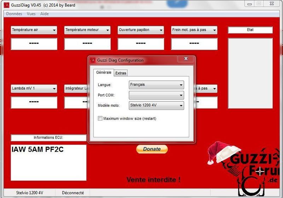Click the IAW 5AM PF2C text

click(37, 150)
